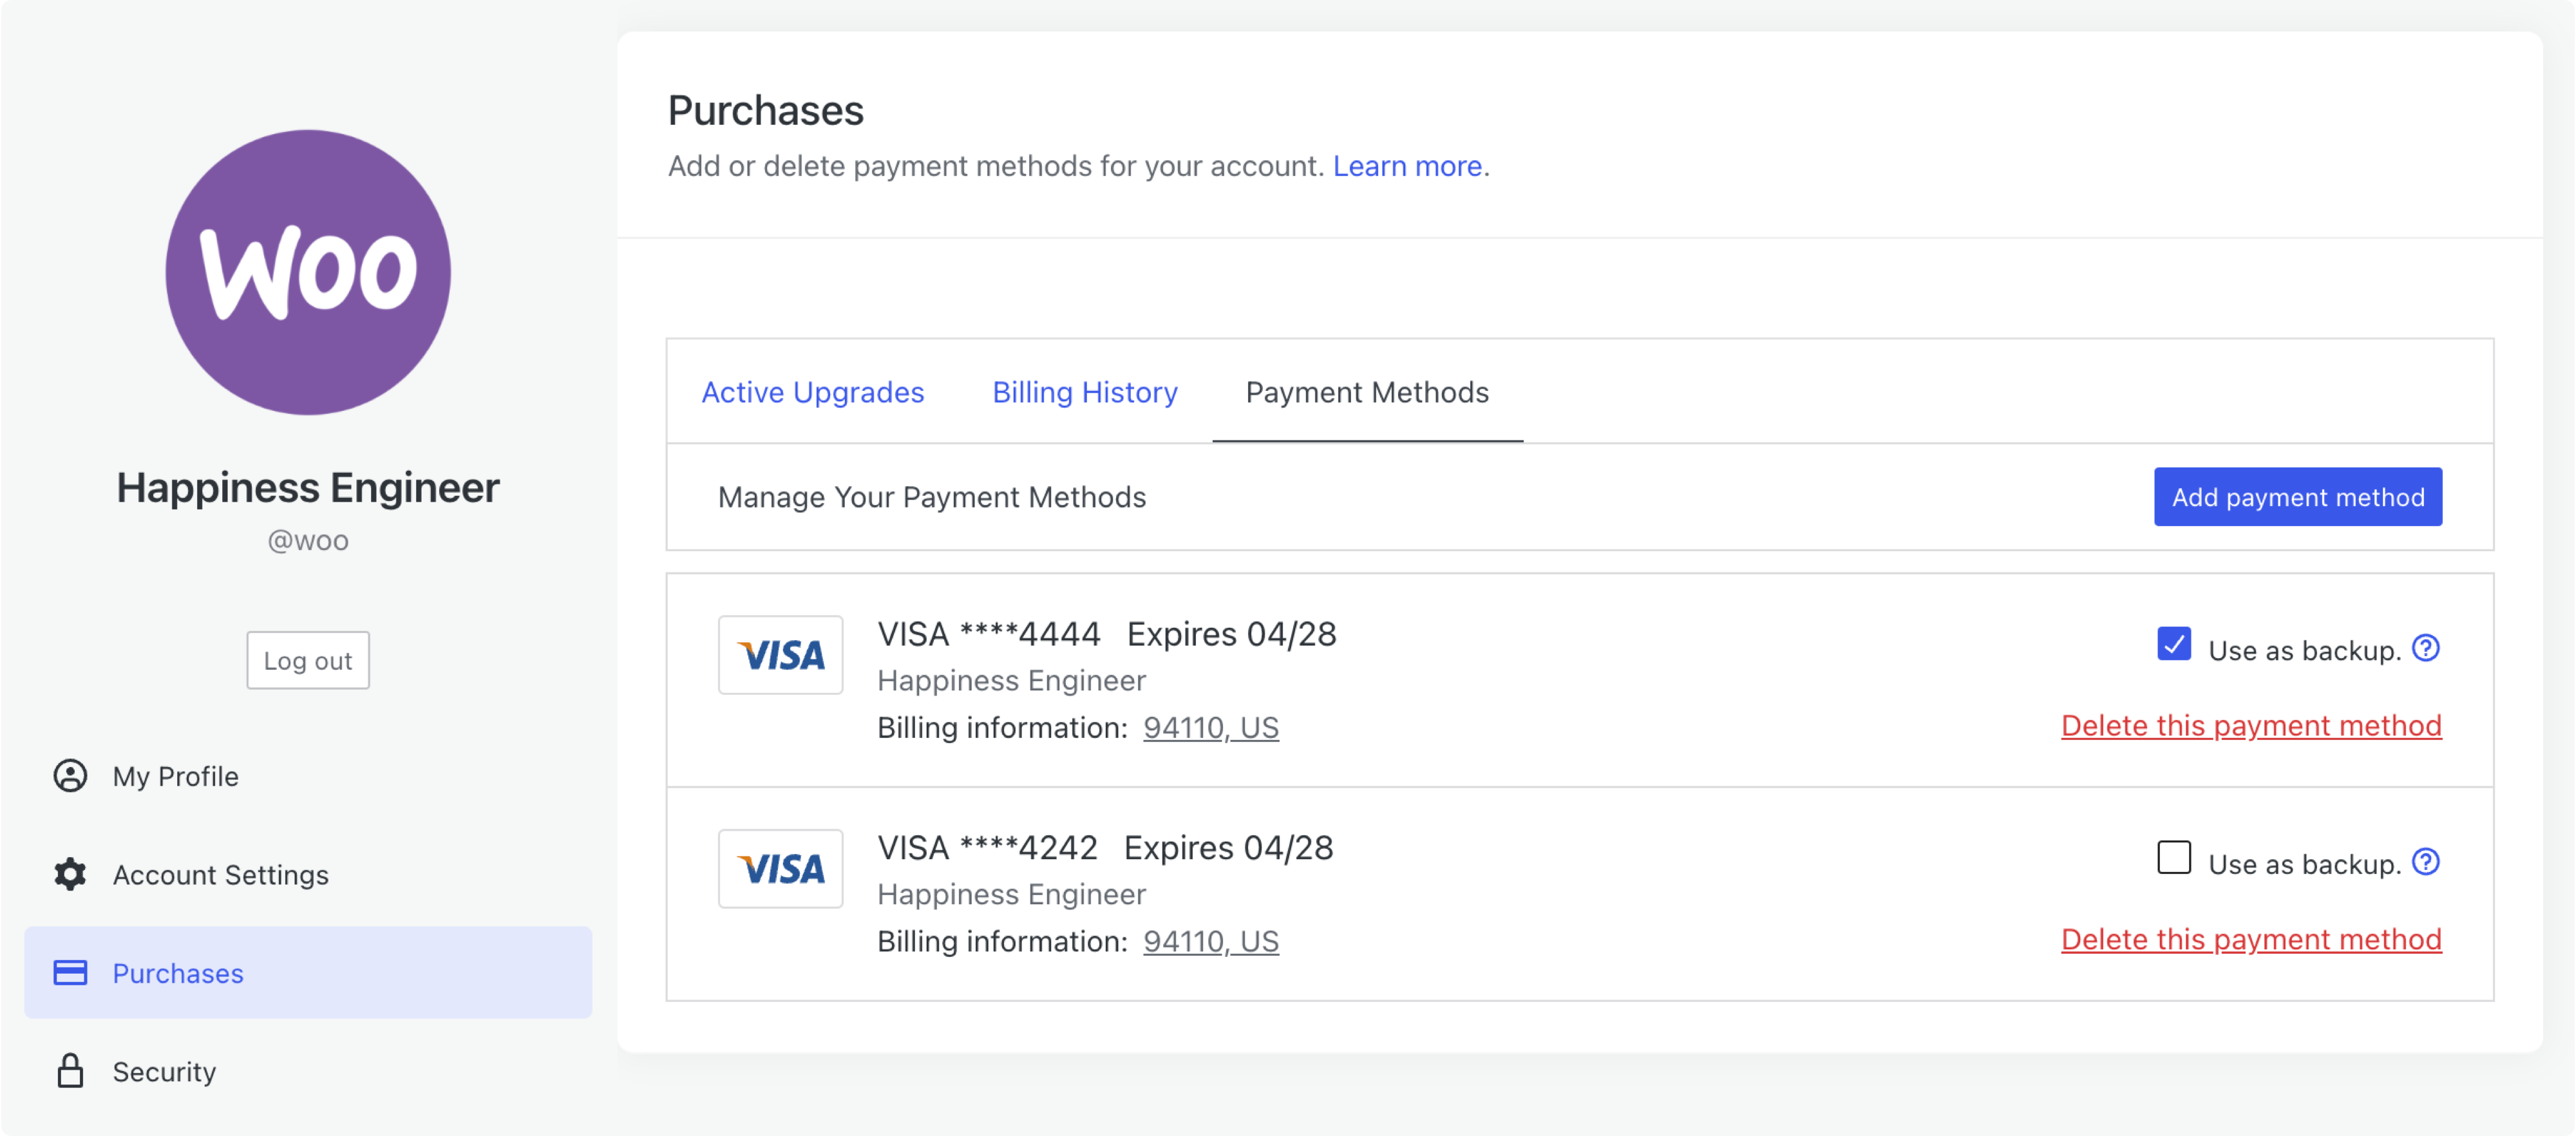This screenshot has width=2576, height=1136.
Task: Open Security via the padlock icon
Action: click(69, 1071)
